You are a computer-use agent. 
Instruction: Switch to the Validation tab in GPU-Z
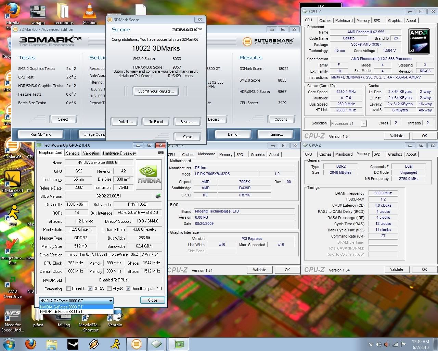[91, 153]
